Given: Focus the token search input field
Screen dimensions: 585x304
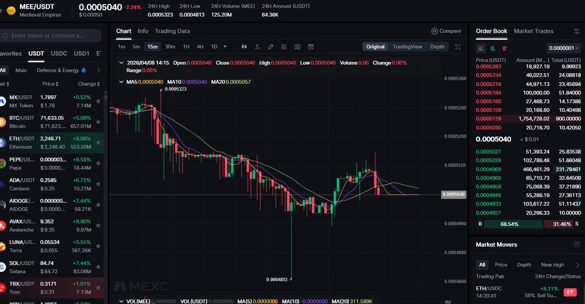Looking at the screenshot, I should (x=51, y=36).
